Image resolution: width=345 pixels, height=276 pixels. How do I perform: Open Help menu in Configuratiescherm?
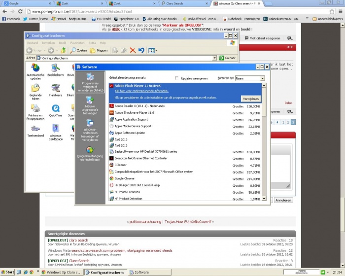click(103, 43)
